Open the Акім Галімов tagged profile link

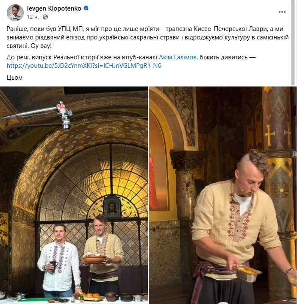178,57
